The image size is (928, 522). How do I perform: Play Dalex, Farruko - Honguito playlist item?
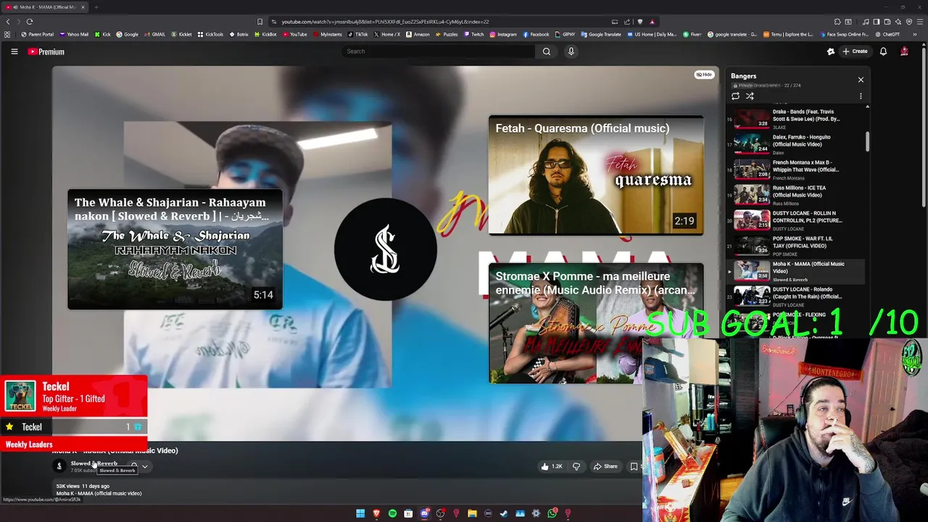[795, 144]
